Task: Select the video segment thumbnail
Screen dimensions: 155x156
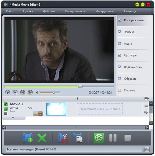Action: click(x=56, y=109)
